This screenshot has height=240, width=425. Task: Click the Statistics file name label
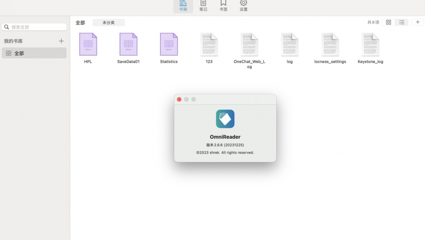point(169,62)
